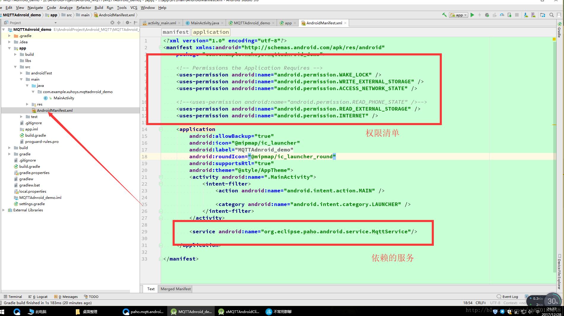The height and width of the screenshot is (316, 564).
Task: Click the Apply Changes lightning icon
Action: [x=479, y=15]
